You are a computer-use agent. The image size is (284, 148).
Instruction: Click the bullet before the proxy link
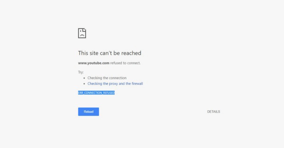[x=84, y=84]
